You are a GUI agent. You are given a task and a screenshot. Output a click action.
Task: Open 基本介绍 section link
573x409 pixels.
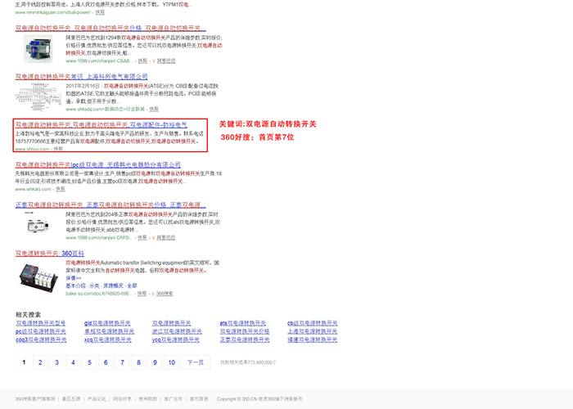pyautogui.click(x=75, y=286)
